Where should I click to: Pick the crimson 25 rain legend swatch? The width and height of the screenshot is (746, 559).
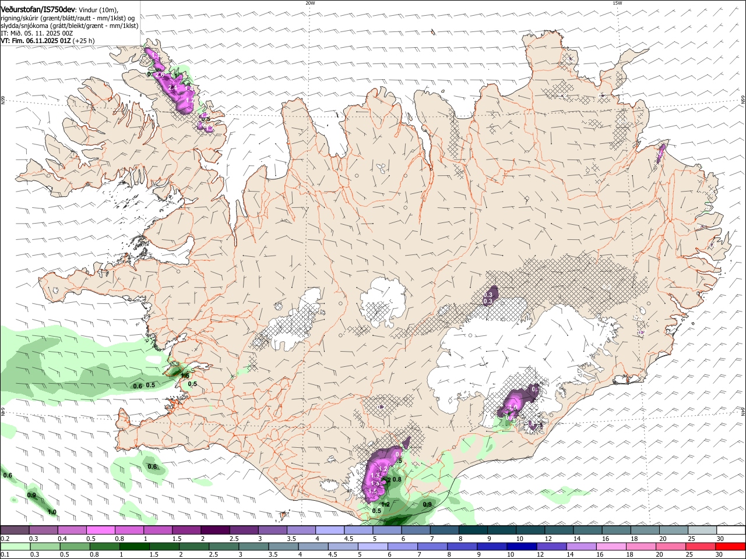pos(701,547)
